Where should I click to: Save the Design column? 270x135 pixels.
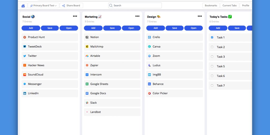click(x=175, y=28)
